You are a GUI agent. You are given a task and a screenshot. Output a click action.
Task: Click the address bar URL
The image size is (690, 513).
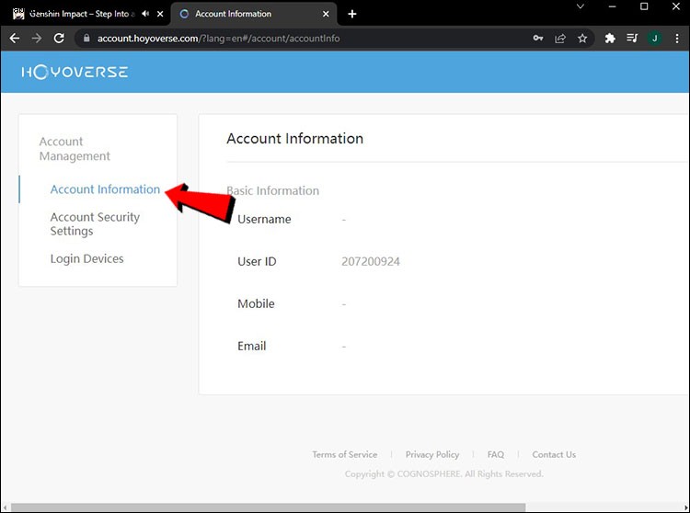point(218,39)
